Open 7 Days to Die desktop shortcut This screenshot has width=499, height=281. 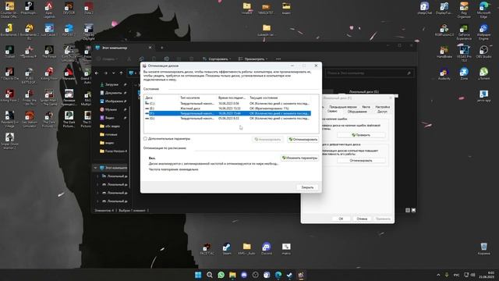[9, 73]
